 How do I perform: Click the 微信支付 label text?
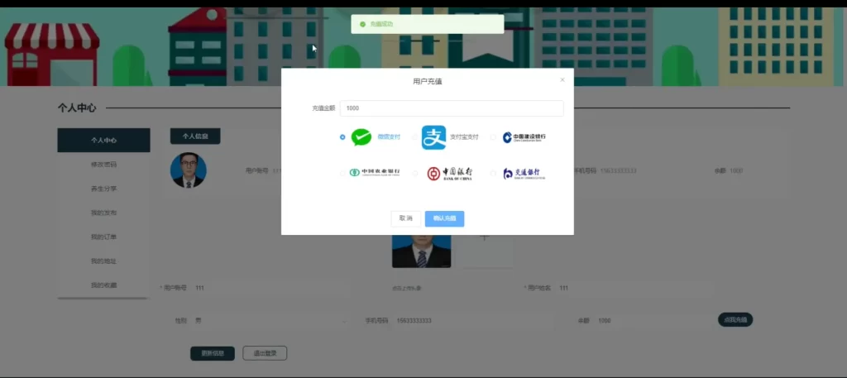point(389,137)
